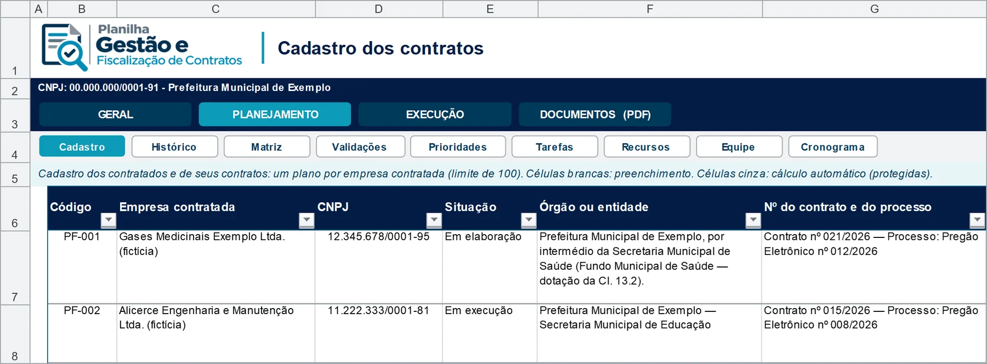
Task: Open the Empresa contratada filter dropdown
Action: [x=307, y=220]
